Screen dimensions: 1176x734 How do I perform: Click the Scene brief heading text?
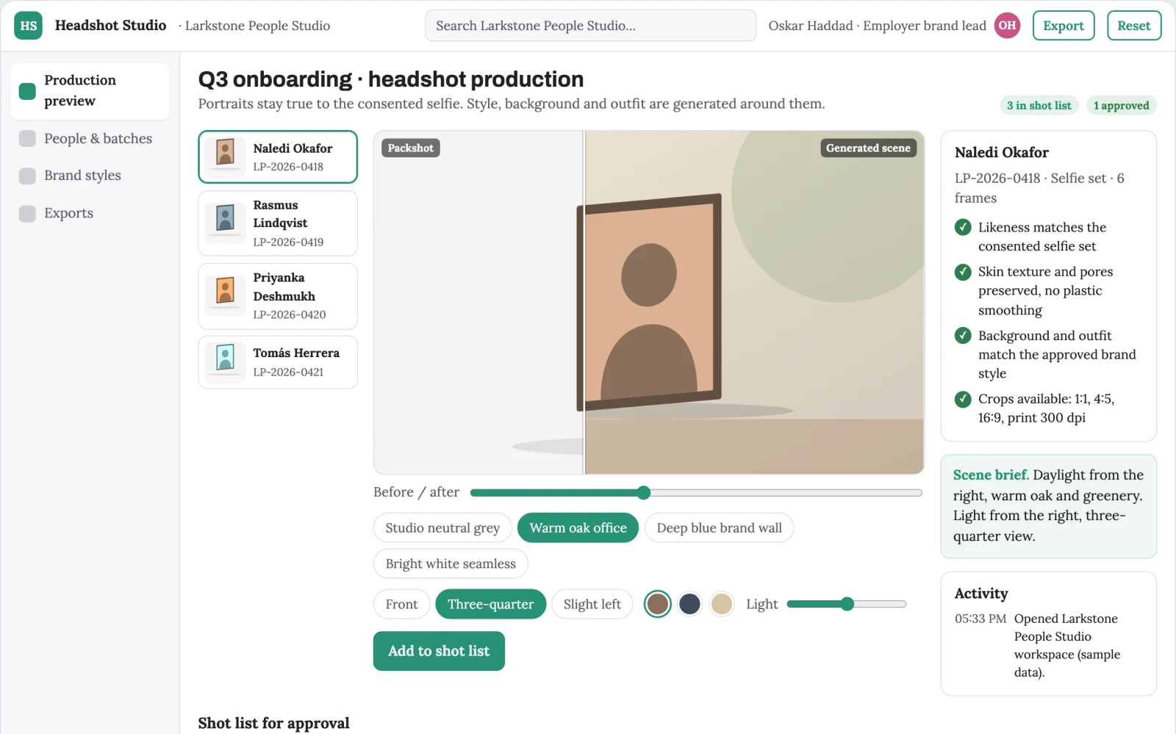991,475
